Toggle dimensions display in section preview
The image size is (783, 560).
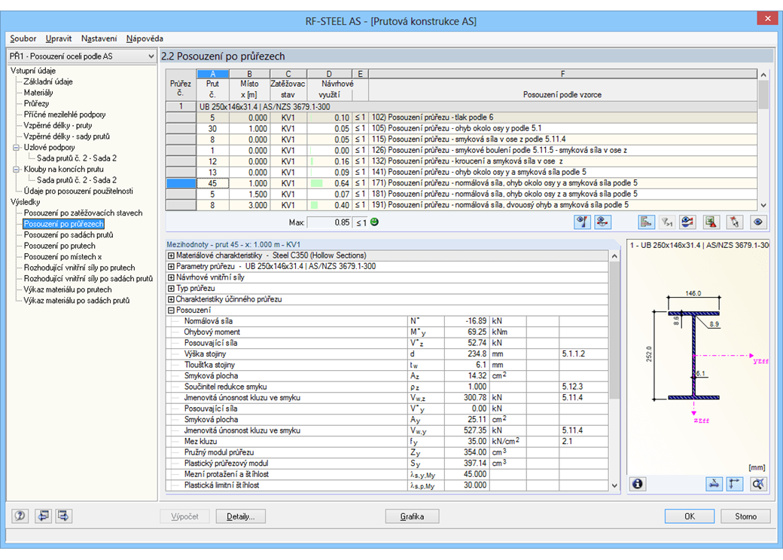point(714,484)
